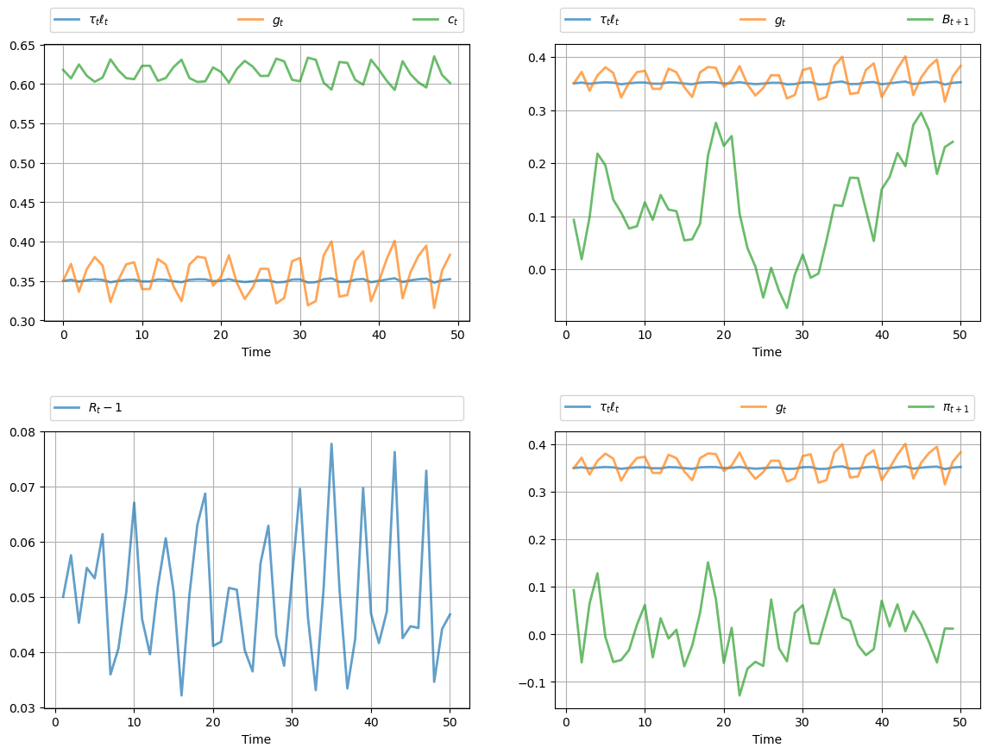Viewport: 988px width, 754px height.
Task: Click the green c_t legend line in top-left plot
Action: pos(425,20)
